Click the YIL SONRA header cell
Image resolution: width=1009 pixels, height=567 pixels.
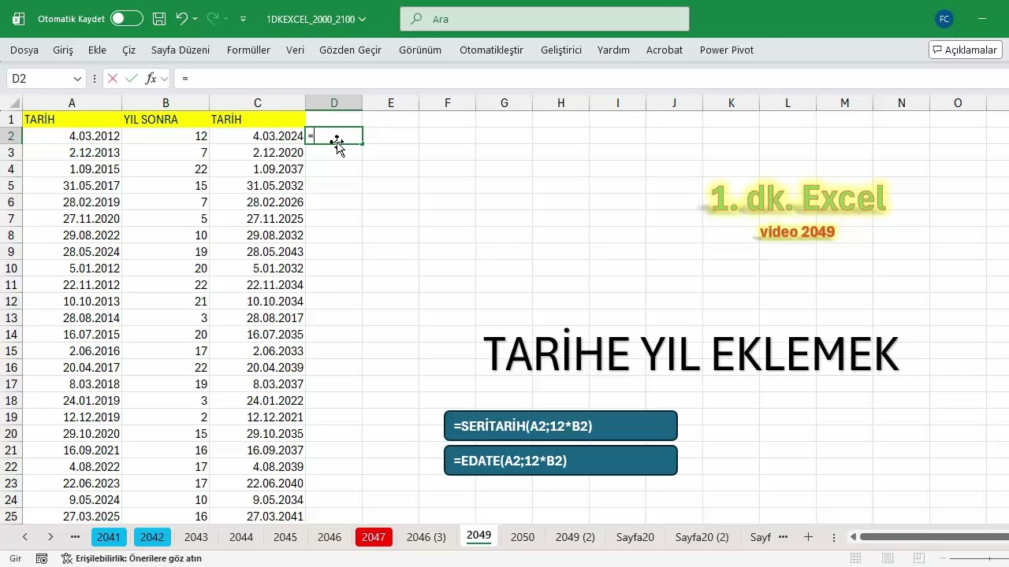point(166,120)
